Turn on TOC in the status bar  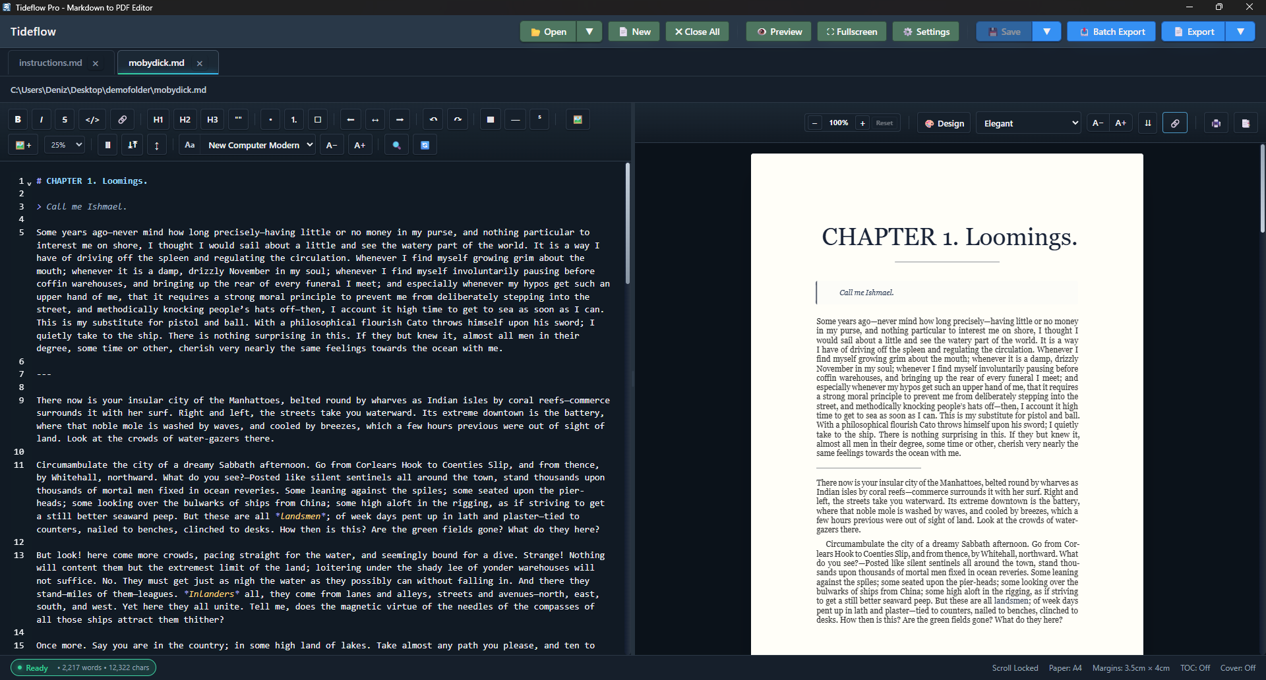click(x=1195, y=667)
